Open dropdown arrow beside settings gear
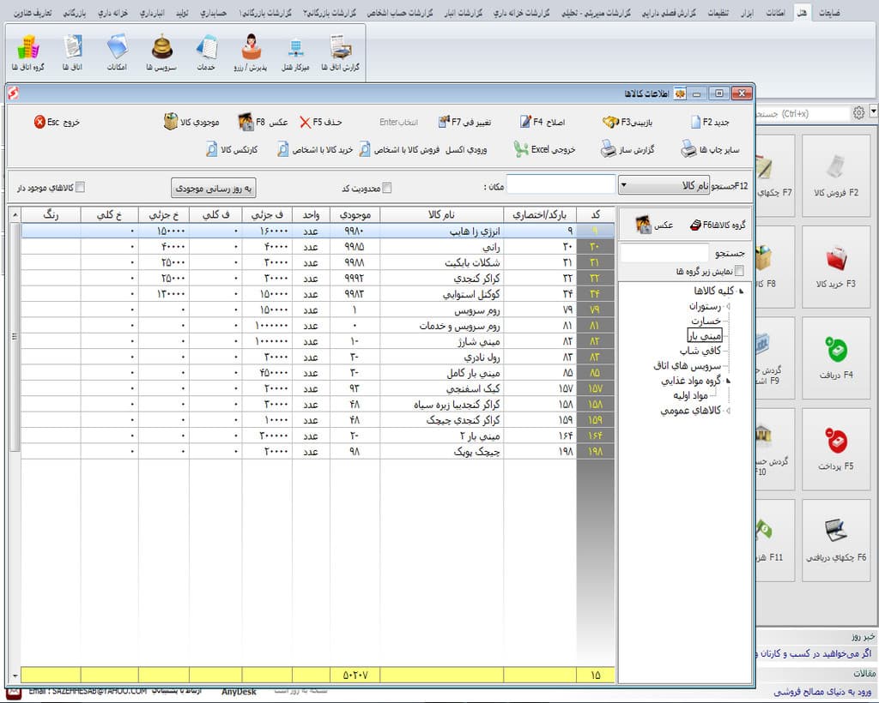Screen dimensions: 879x703 point(873,112)
